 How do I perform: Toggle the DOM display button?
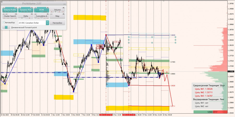tap(42, 10)
